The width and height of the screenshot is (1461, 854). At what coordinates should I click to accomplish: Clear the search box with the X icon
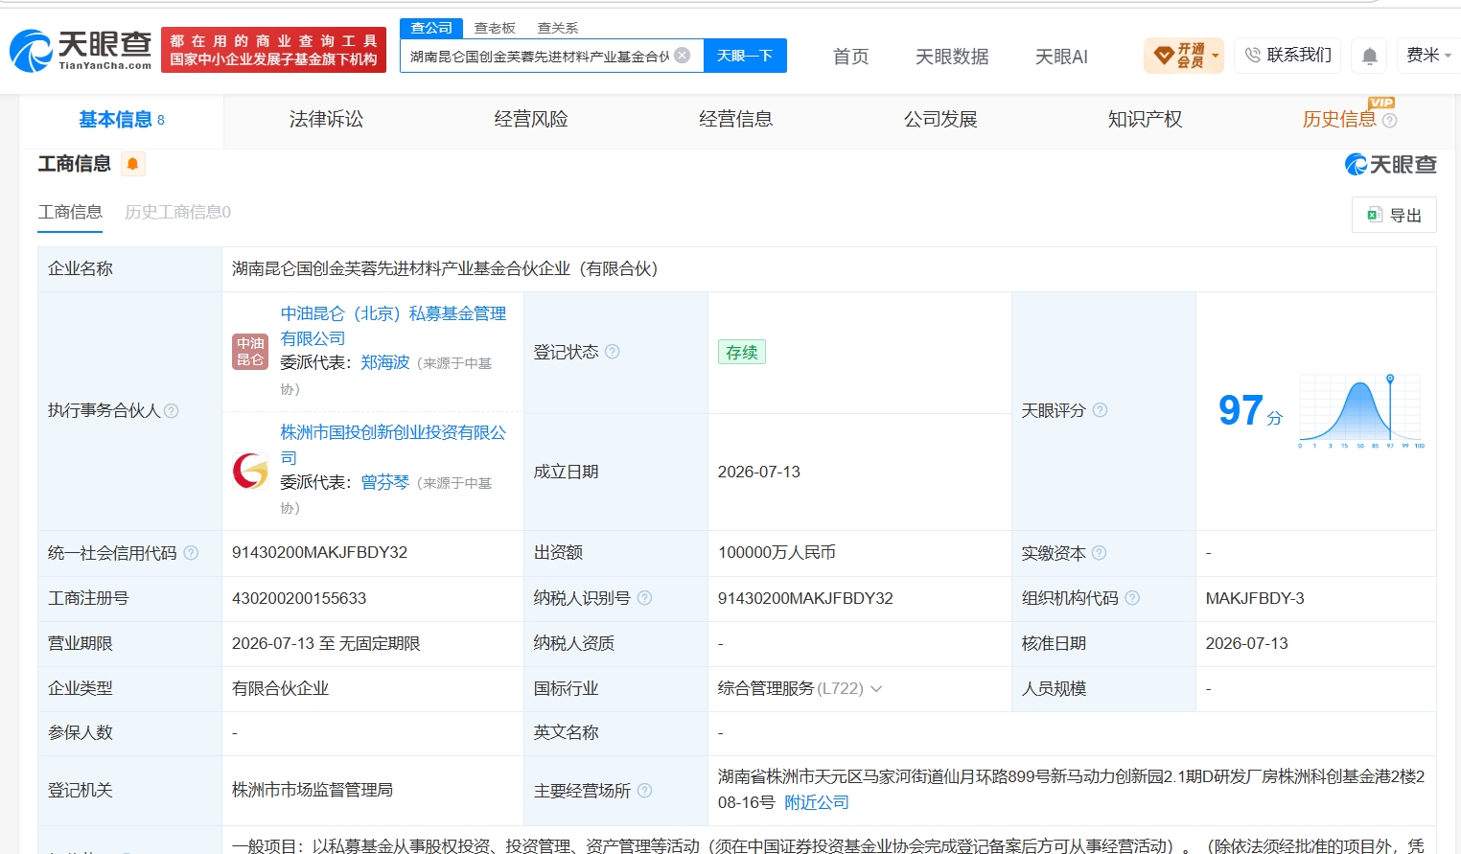click(683, 56)
